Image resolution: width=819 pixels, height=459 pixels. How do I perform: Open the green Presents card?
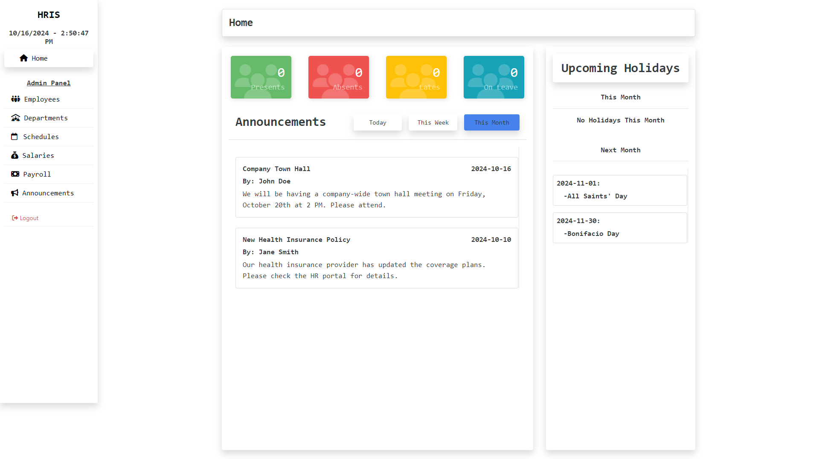(261, 77)
